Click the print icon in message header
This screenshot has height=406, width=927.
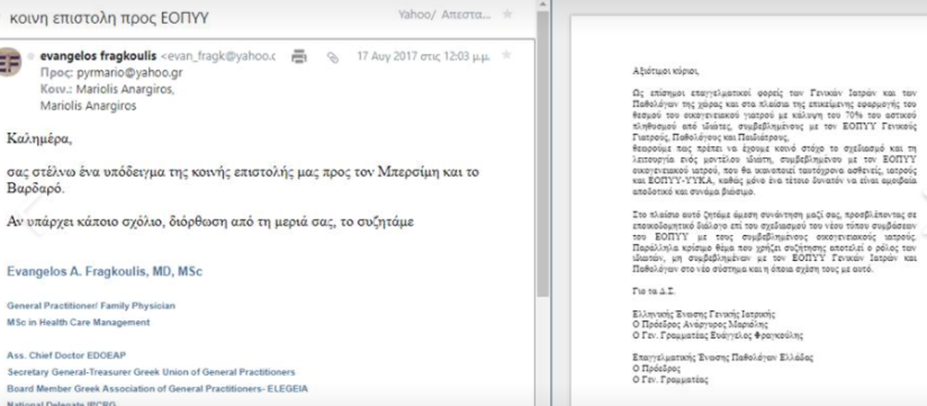pos(299,56)
